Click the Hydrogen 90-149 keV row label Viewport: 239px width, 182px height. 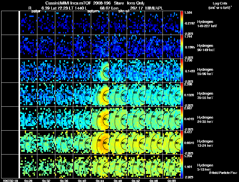pyautogui.click(x=206, y=48)
